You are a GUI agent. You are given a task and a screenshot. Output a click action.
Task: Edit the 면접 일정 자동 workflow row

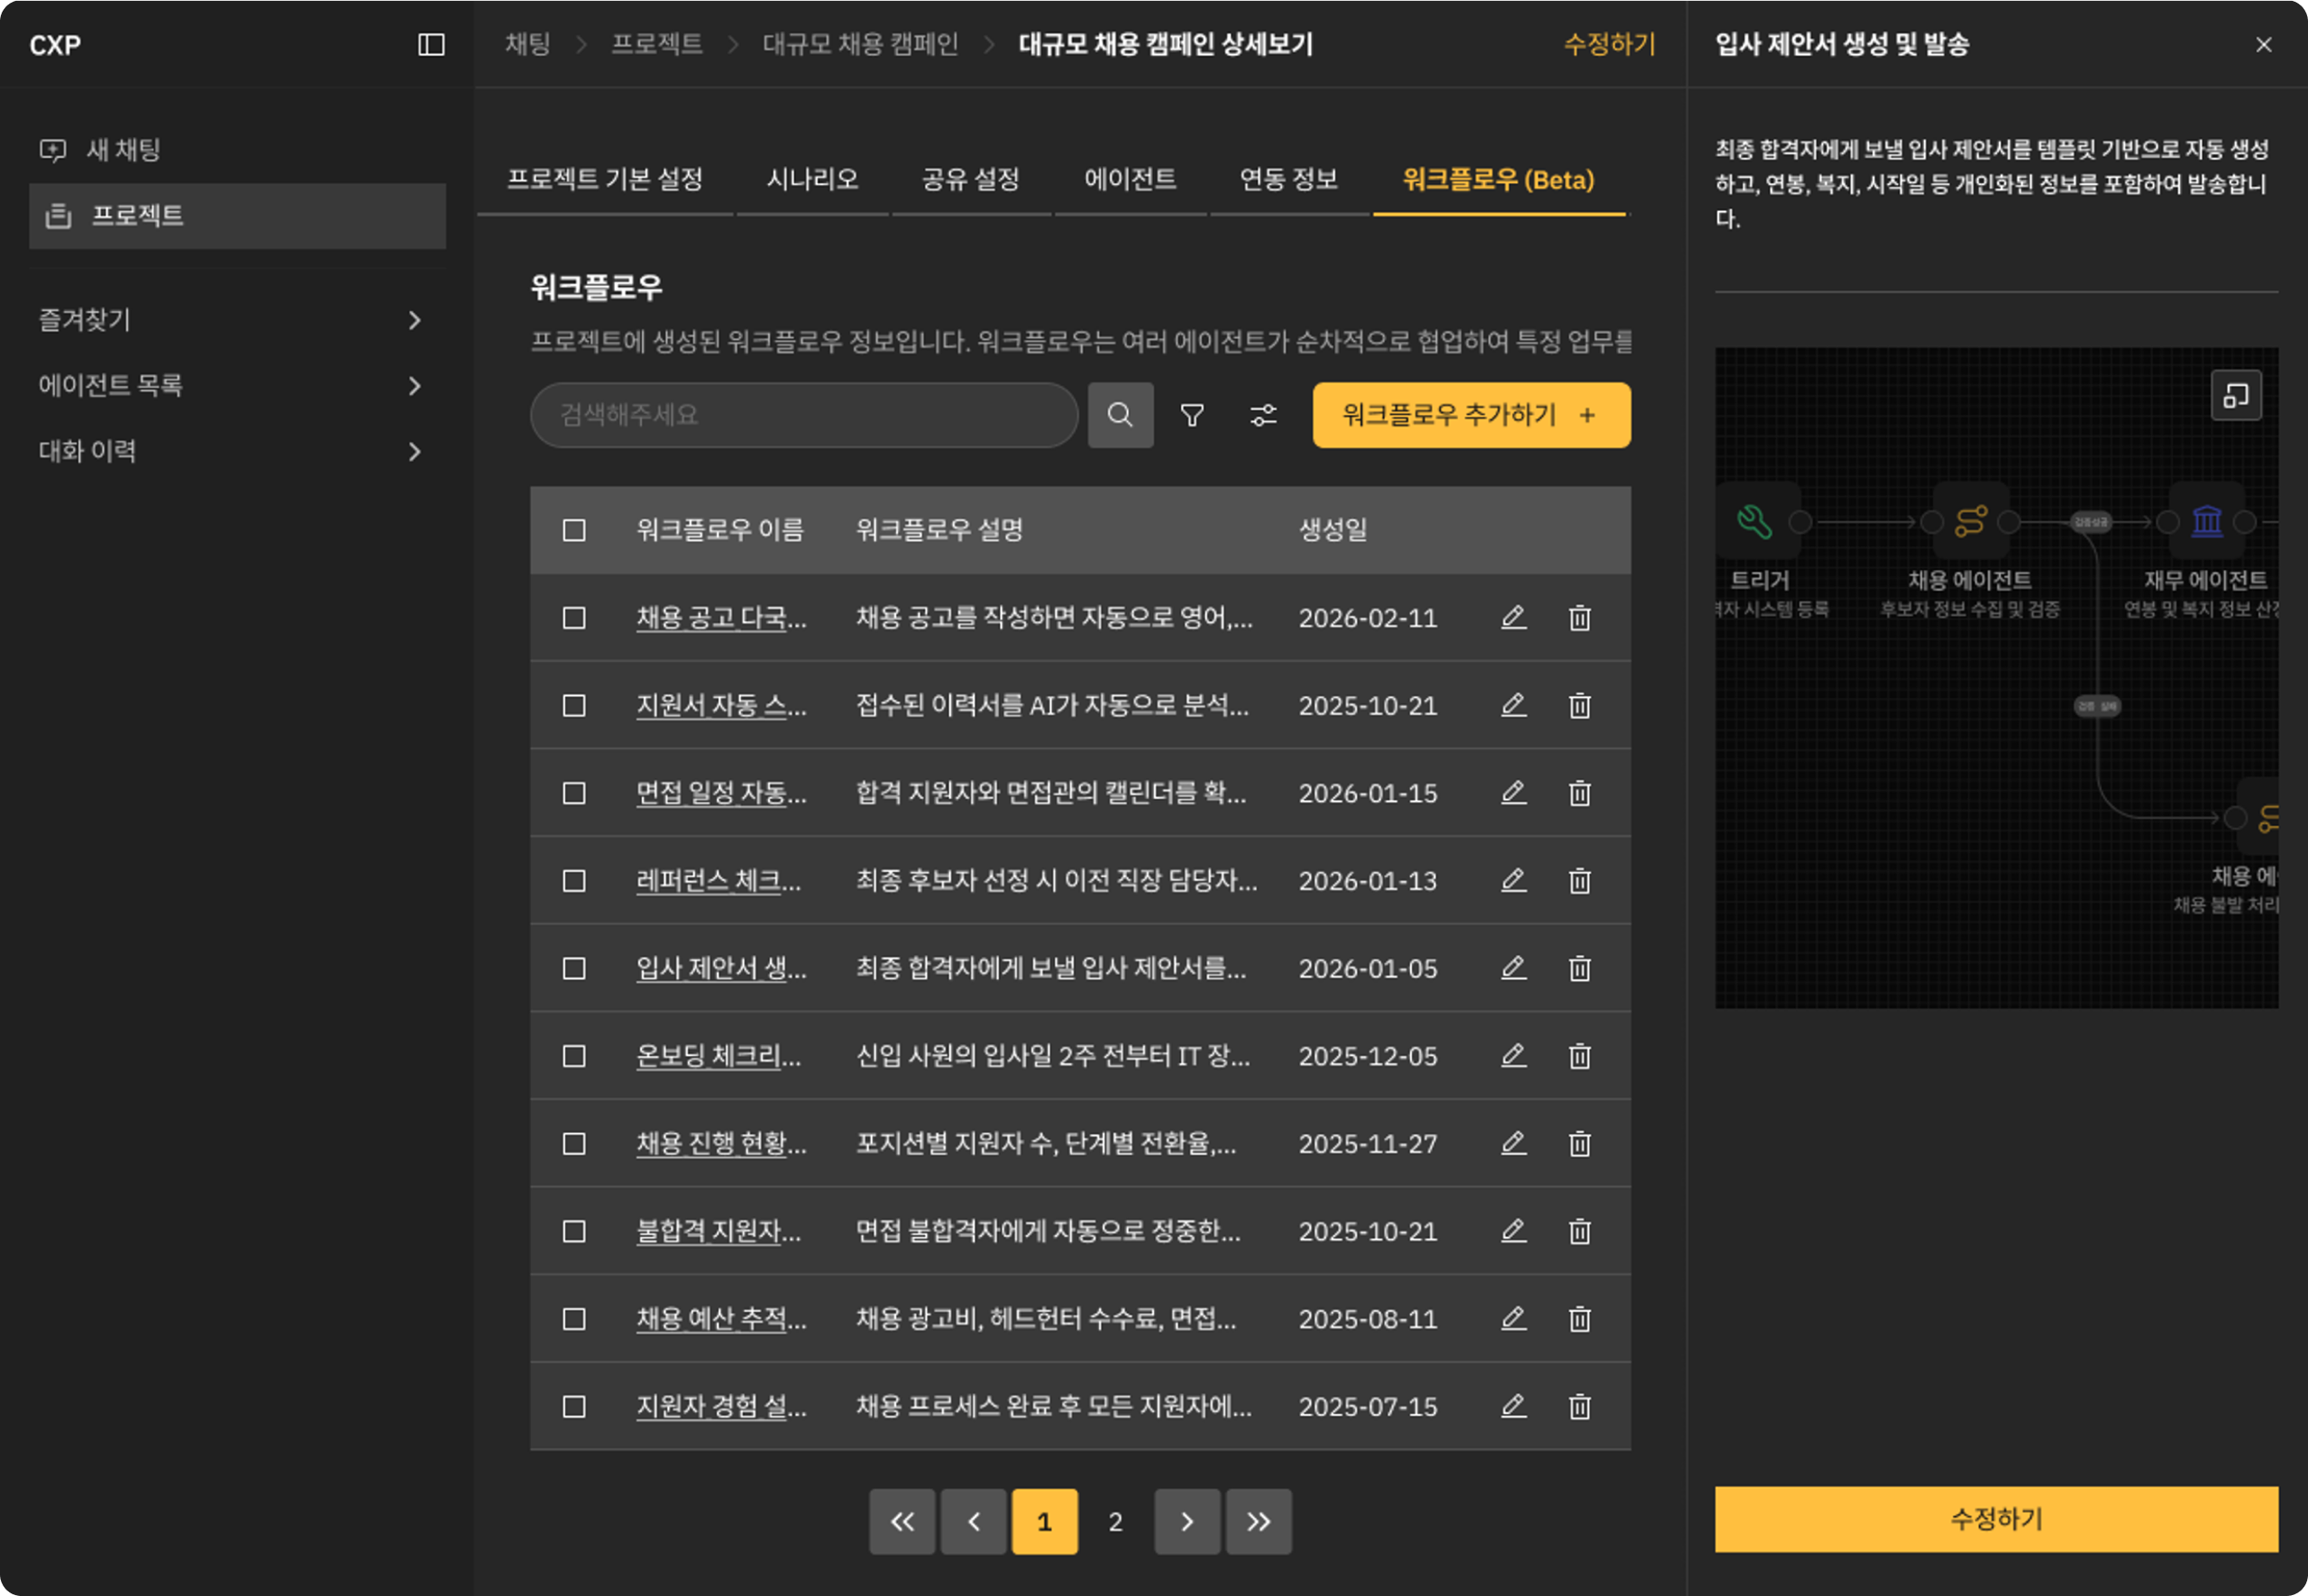pos(1514,793)
